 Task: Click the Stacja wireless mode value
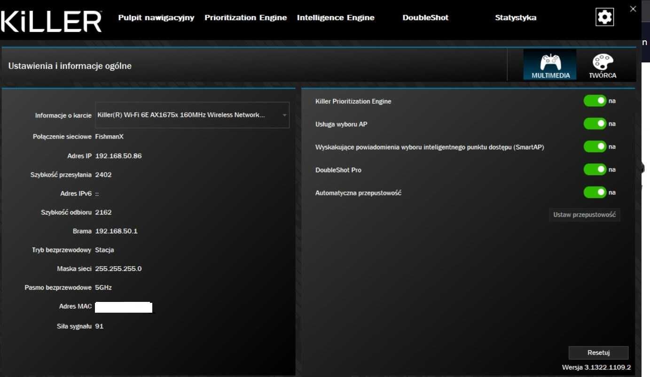[x=104, y=250]
